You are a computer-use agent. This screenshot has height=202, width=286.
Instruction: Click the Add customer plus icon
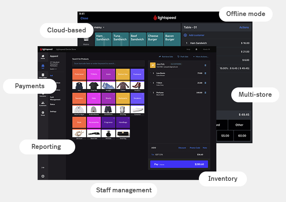click(x=185, y=35)
